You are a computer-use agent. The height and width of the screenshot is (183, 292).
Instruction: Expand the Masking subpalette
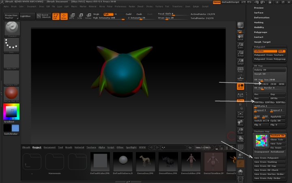[259, 22]
